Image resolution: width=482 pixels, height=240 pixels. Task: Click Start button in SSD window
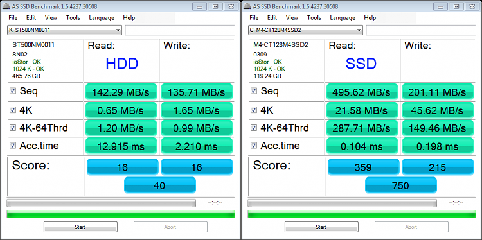pyautogui.click(x=321, y=227)
